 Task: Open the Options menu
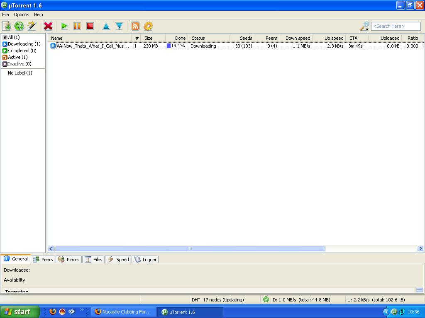point(22,14)
